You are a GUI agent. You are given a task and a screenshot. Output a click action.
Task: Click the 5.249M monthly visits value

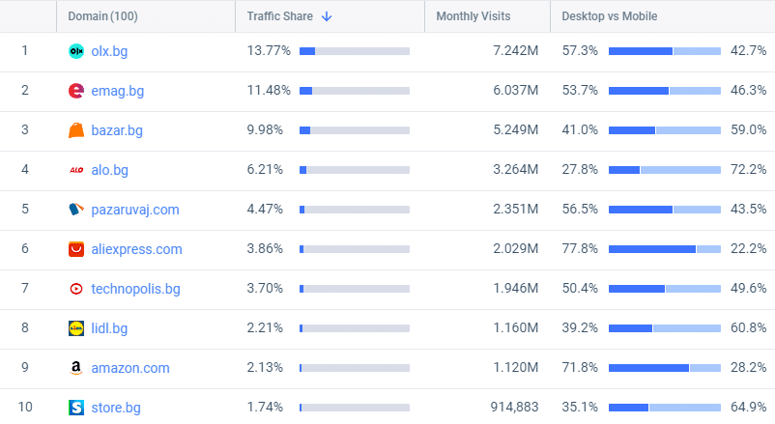515,130
